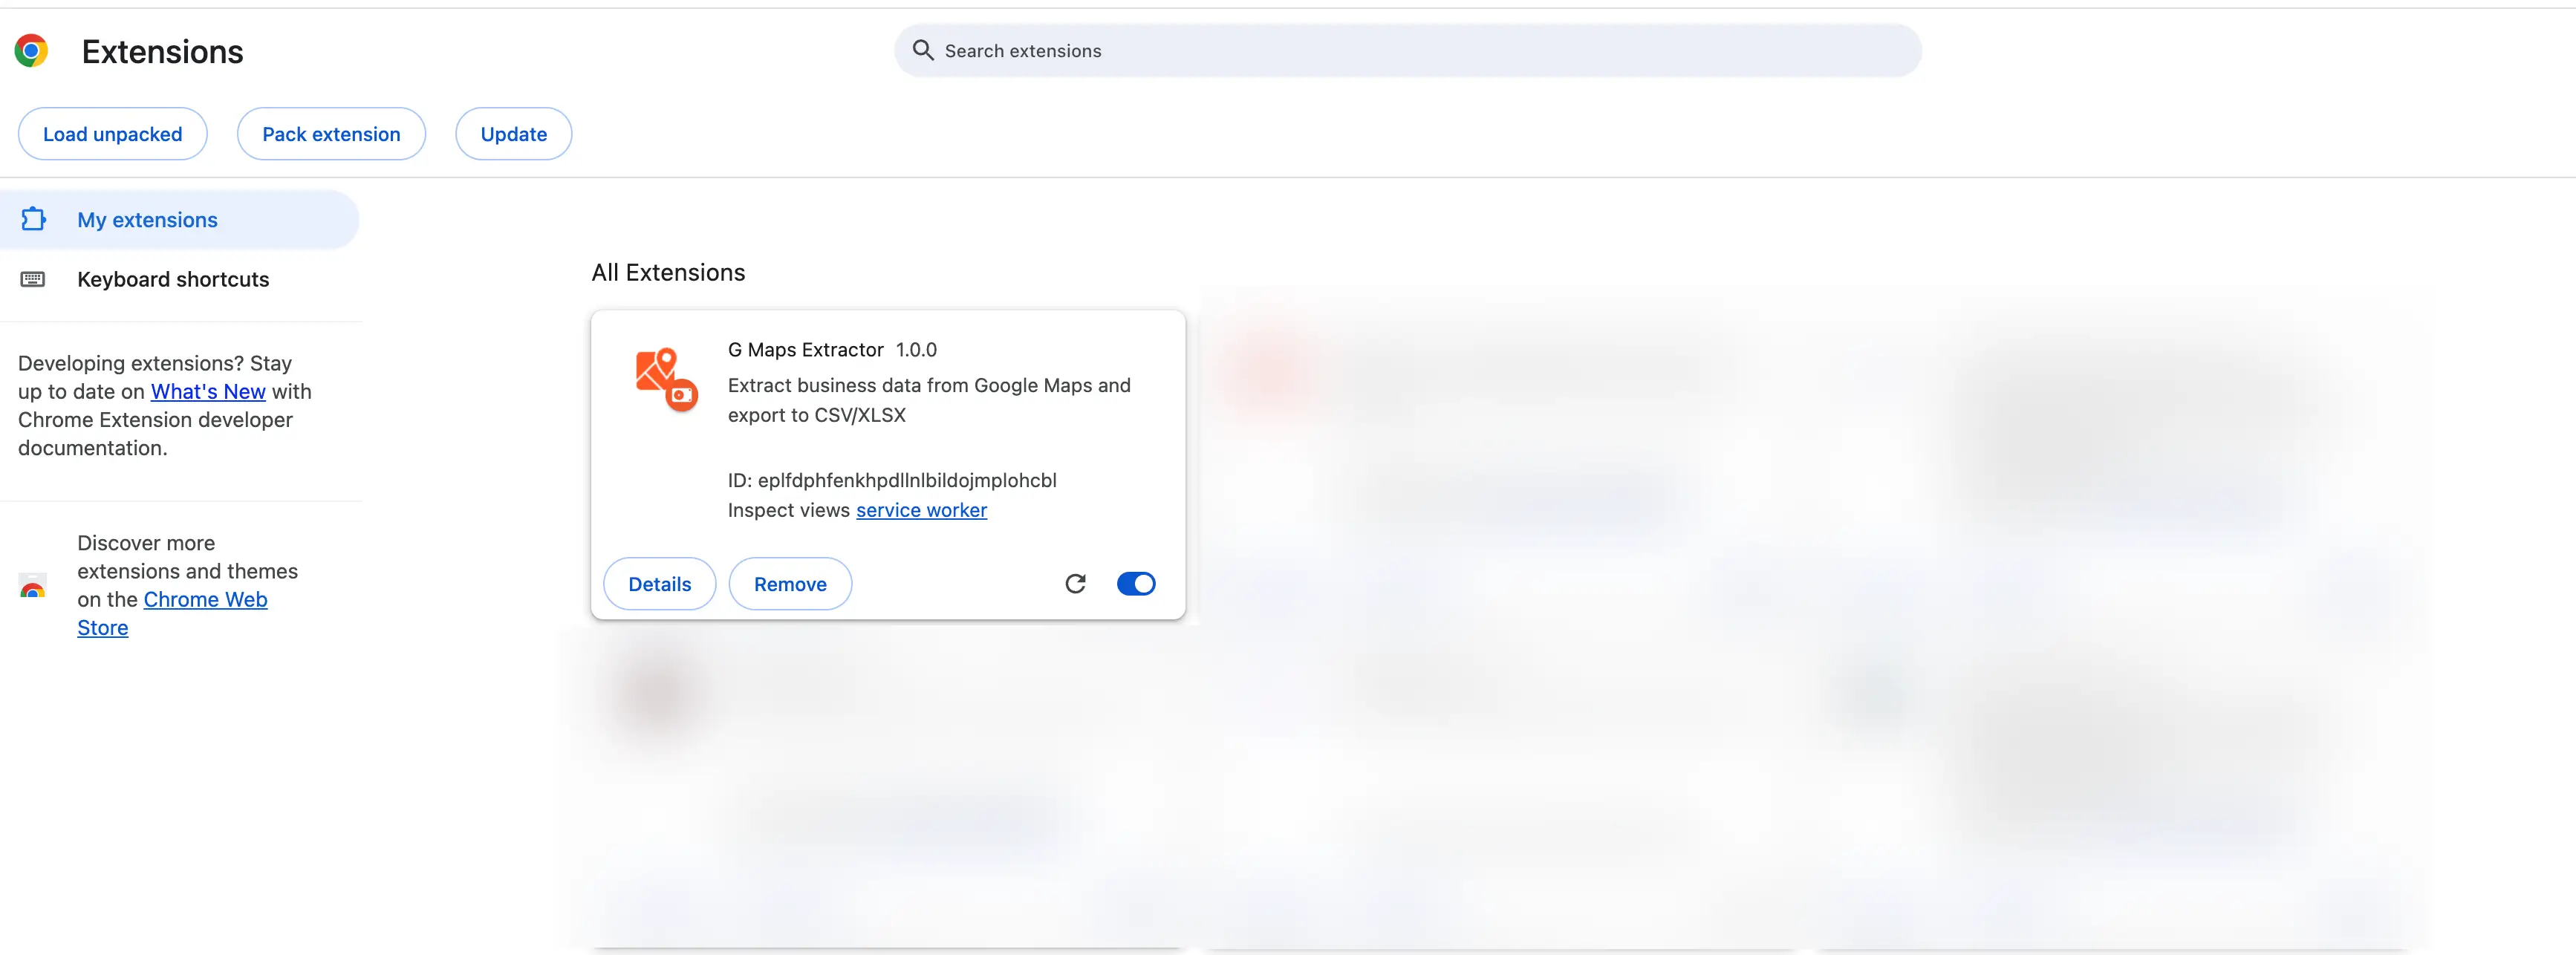The image size is (2576, 955).
Task: Click the Keyboard shortcuts keyboard icon
Action: click(33, 279)
